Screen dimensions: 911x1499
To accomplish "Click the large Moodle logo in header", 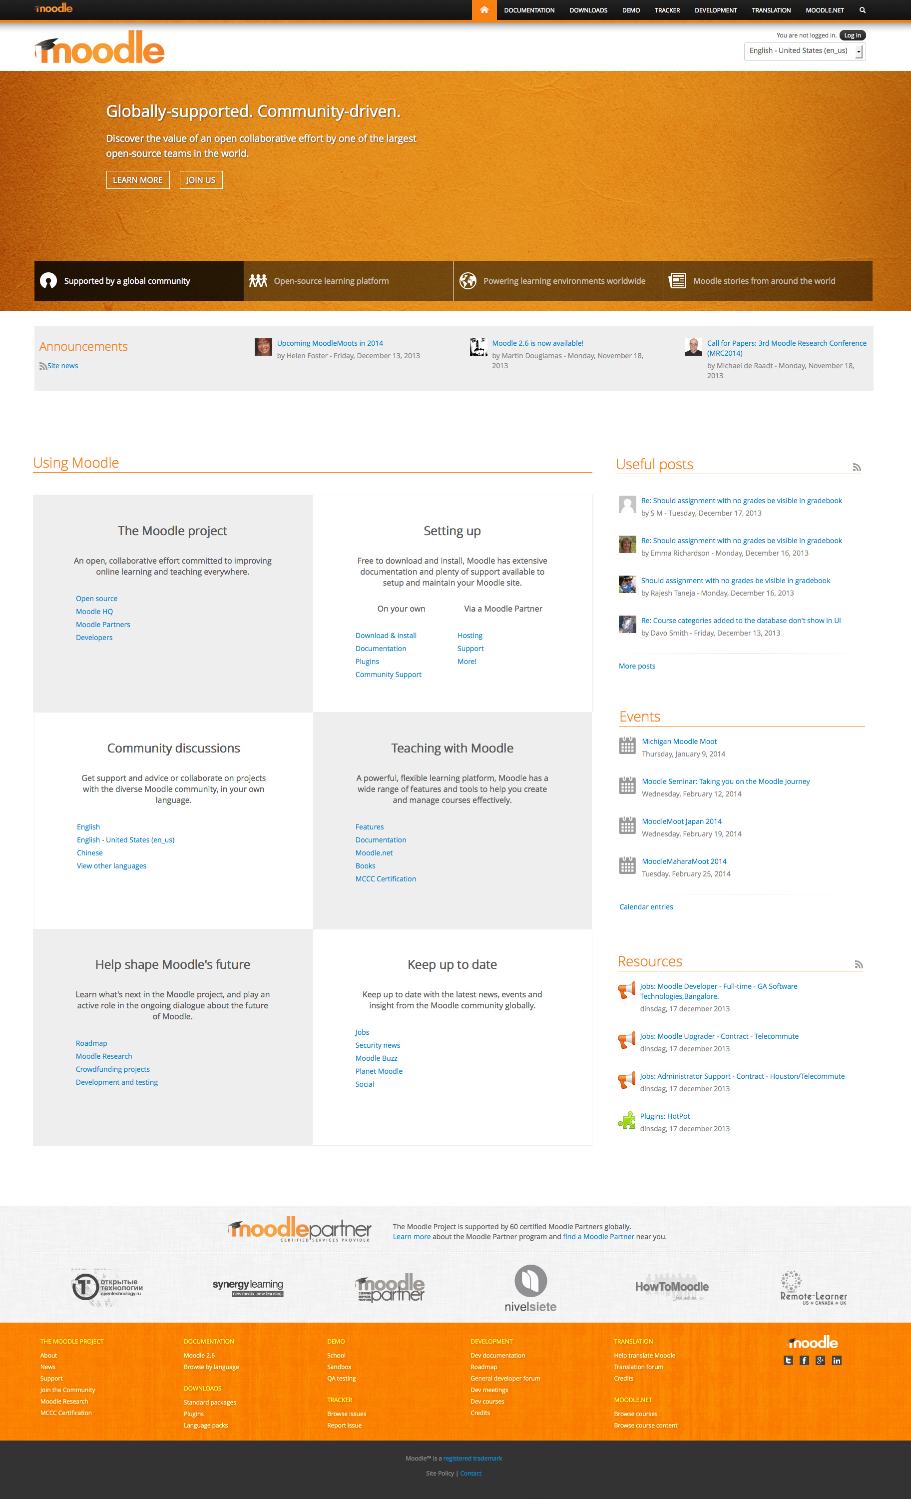I will (99, 47).
